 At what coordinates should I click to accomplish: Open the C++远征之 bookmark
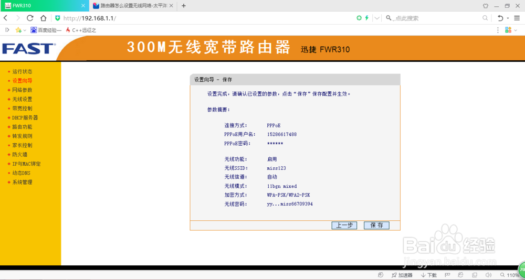[x=81, y=30]
